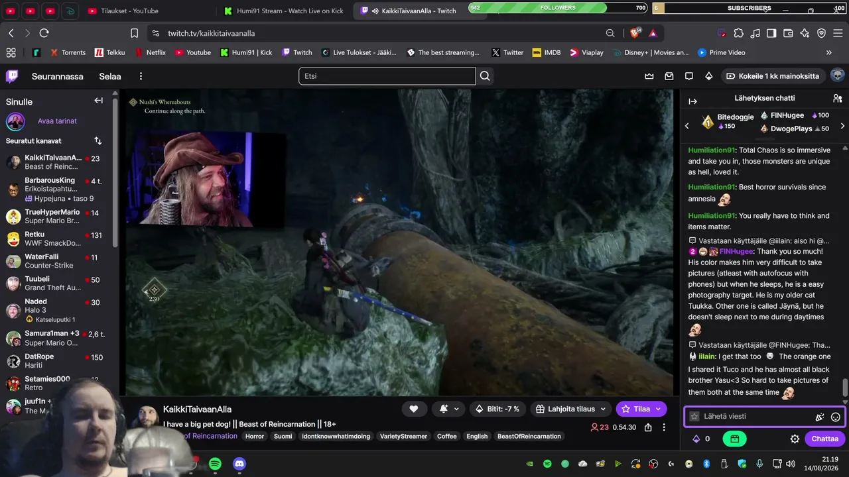Collapse the followed channels sidebar
849x477 pixels.
[98, 101]
